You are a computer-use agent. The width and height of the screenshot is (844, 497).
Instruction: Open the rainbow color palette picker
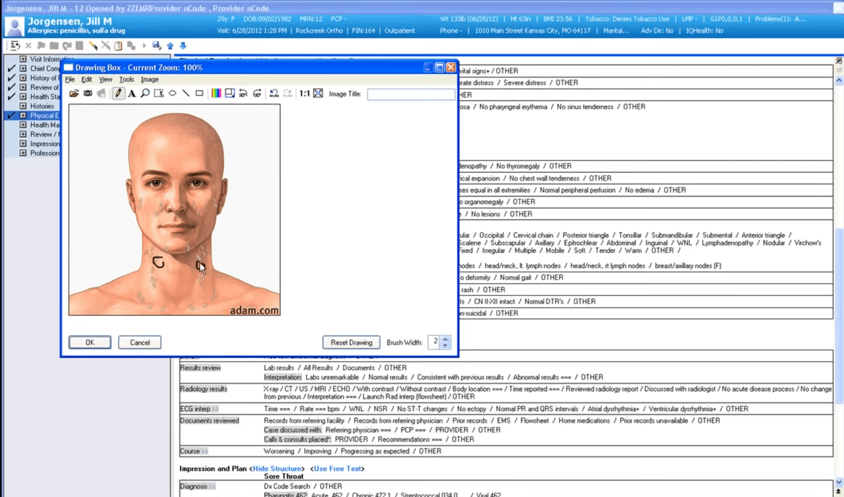point(216,94)
